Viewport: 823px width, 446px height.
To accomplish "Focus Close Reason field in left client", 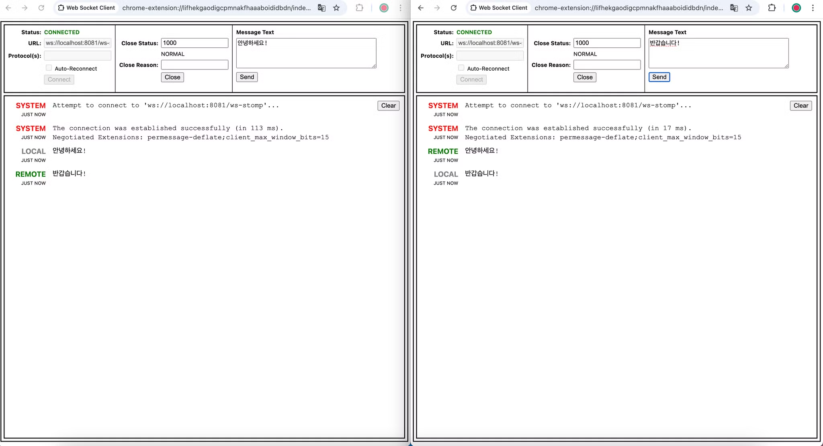I will [x=194, y=65].
